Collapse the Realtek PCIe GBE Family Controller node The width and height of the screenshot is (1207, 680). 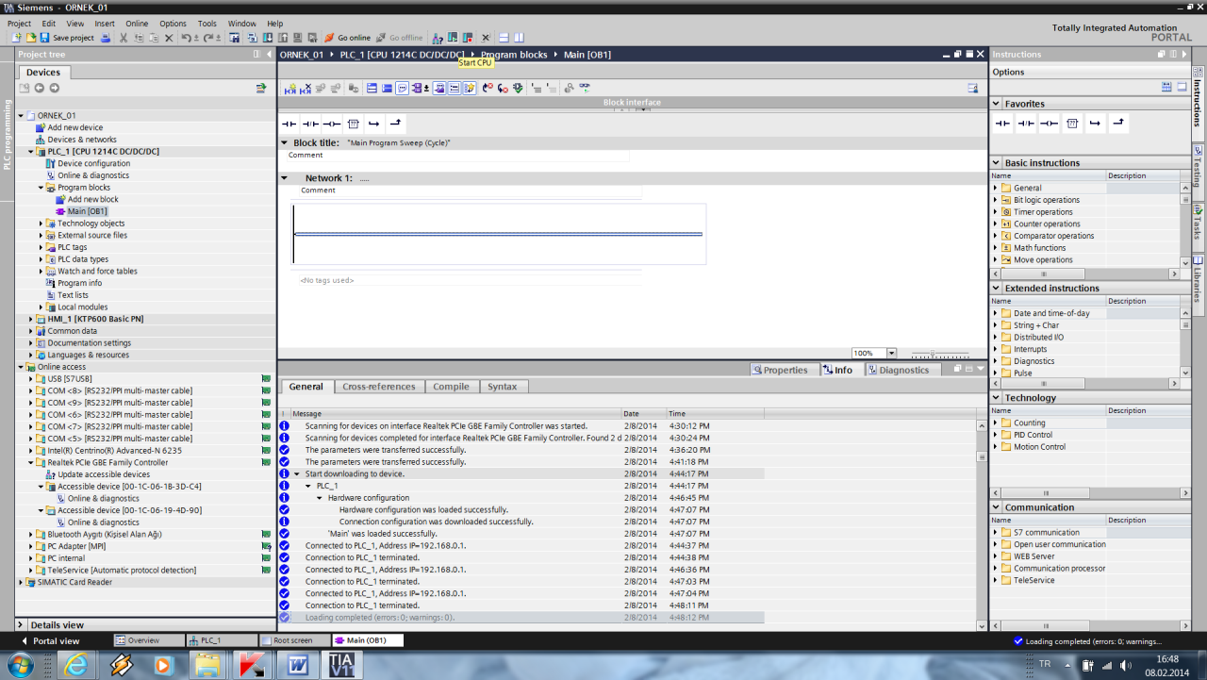[31, 463]
